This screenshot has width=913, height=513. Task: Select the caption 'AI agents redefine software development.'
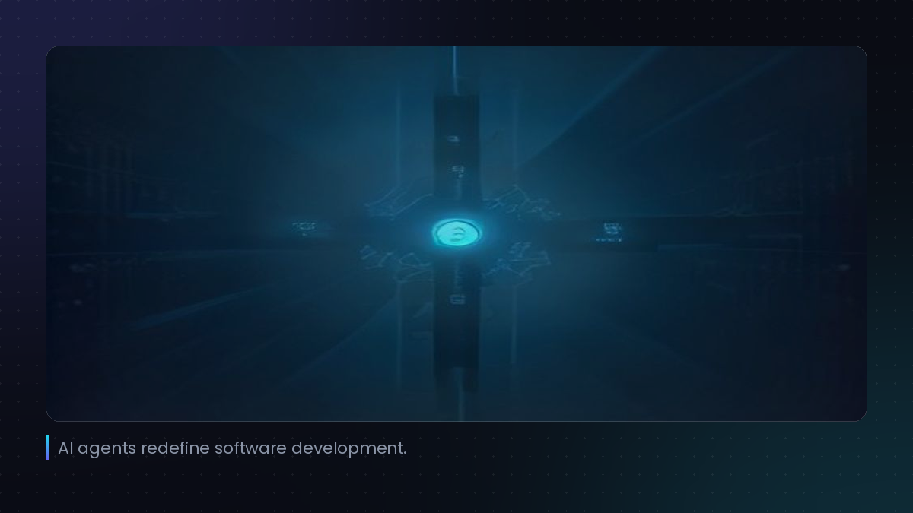click(x=232, y=448)
